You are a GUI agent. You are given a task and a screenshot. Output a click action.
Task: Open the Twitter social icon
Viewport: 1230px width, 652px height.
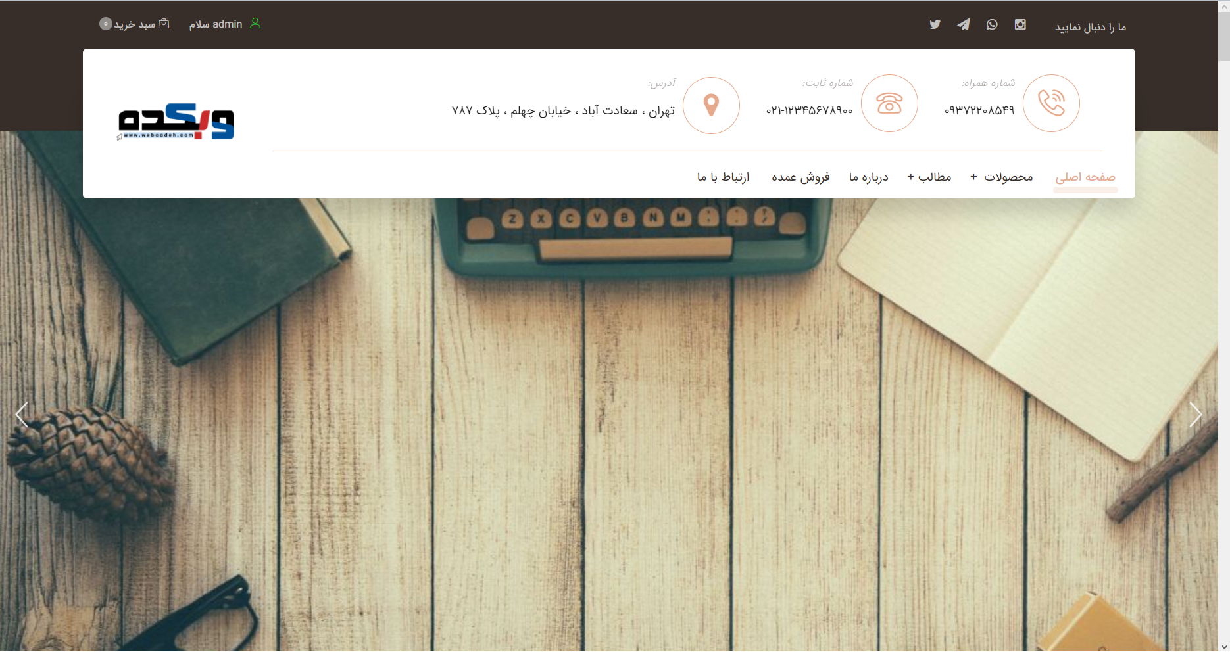click(x=935, y=24)
